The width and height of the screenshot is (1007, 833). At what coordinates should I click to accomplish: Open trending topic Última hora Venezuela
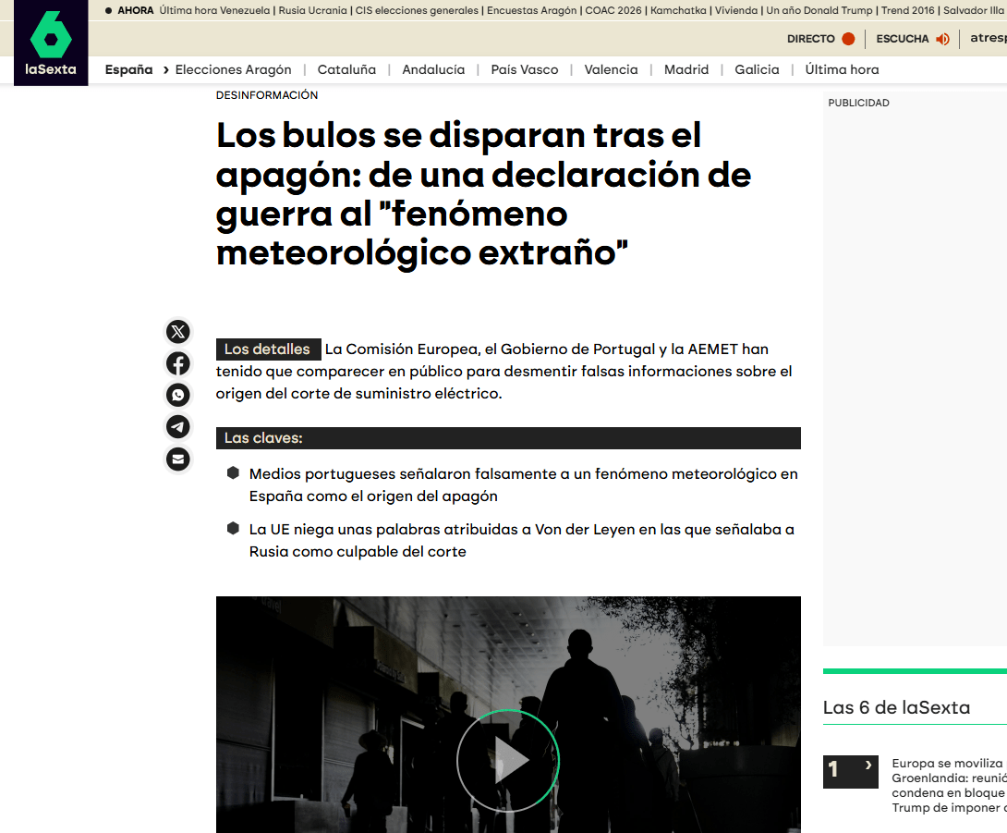[x=214, y=10]
